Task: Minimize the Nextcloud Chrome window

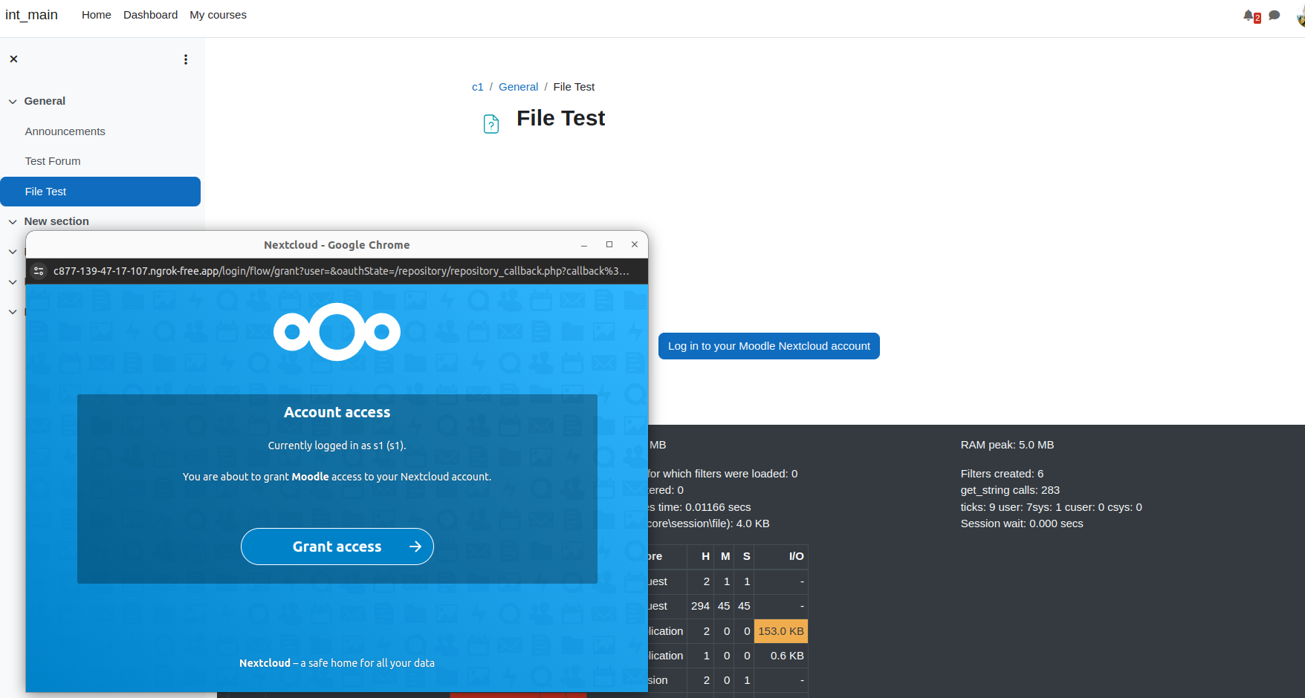Action: 584,245
